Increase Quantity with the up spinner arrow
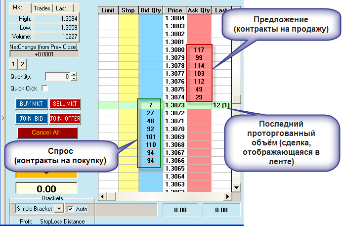 coord(74,75)
